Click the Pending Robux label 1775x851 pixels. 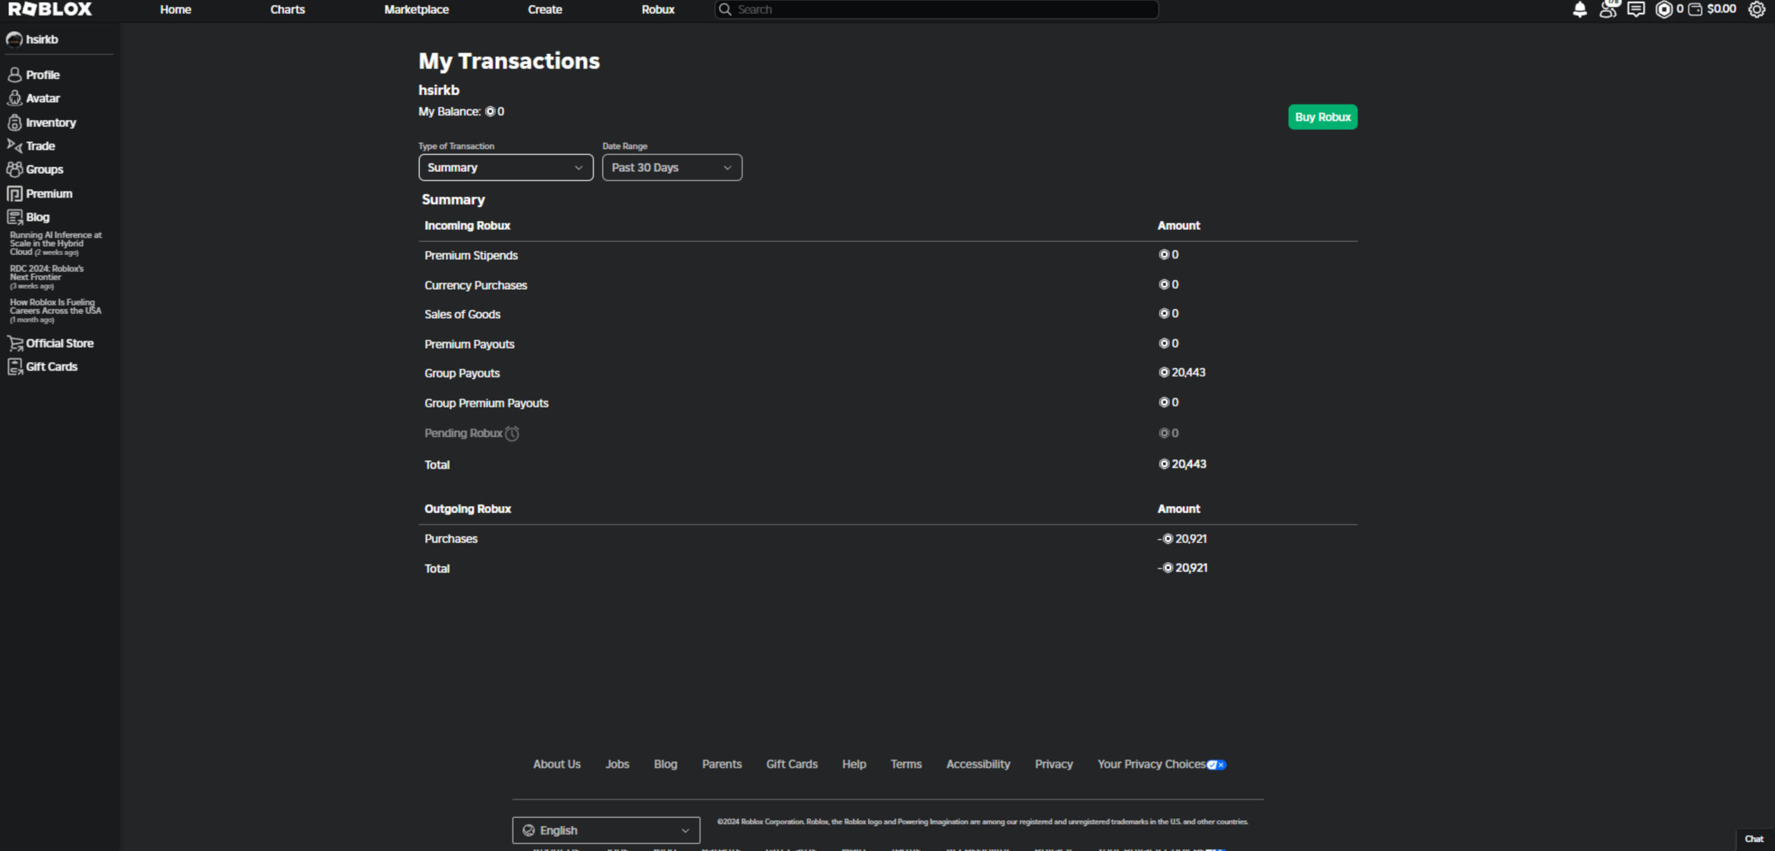point(463,433)
